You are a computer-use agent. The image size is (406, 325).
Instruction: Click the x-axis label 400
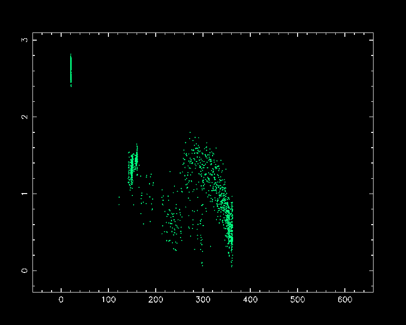(x=250, y=300)
